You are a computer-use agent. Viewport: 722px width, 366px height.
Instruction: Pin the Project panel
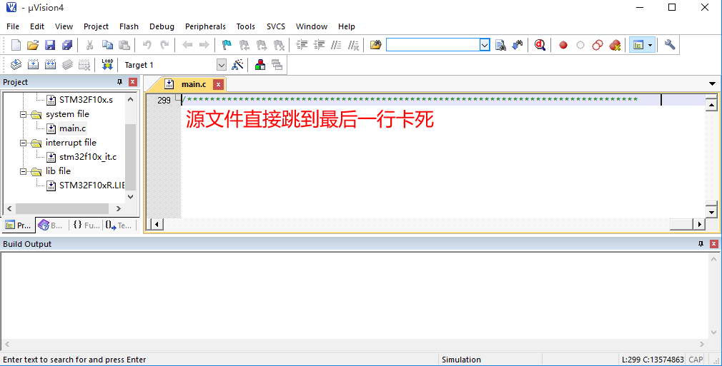(119, 82)
